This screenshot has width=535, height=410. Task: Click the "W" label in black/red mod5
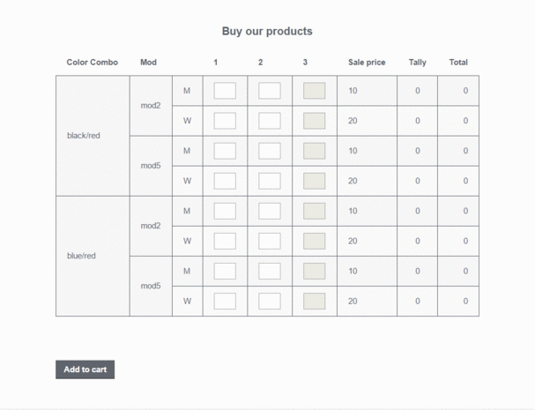(x=187, y=181)
